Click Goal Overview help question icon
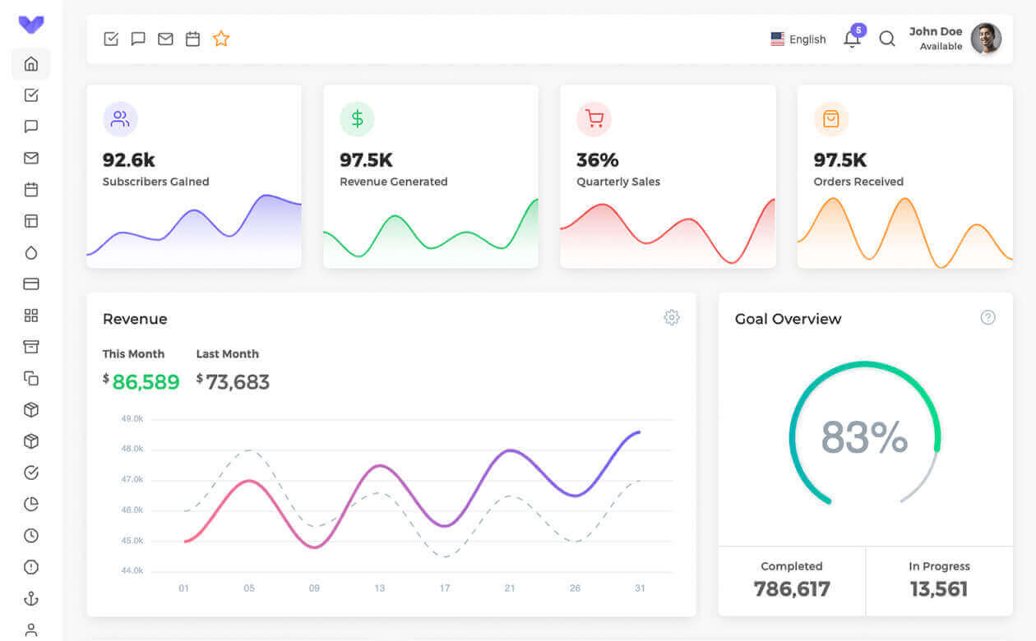The width and height of the screenshot is (1036, 641). (987, 317)
